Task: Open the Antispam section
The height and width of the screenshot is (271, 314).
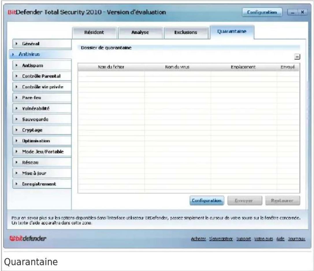Action: [42, 65]
